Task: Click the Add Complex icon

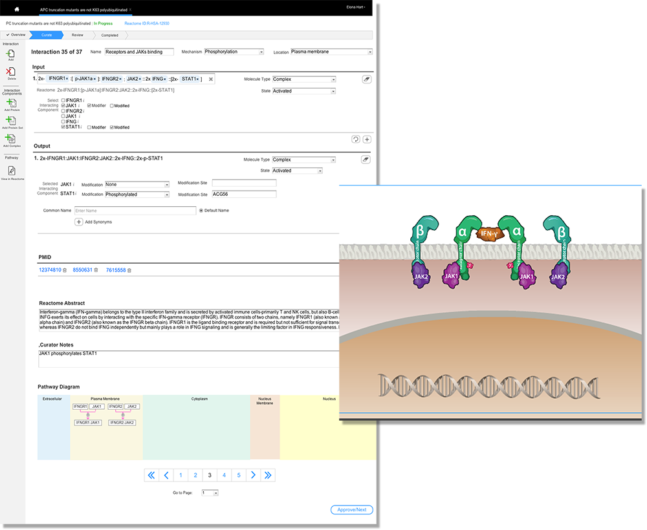Action: point(11,138)
